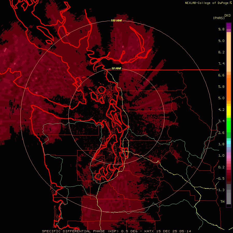Click the Specific Differential Phase KATX caption
Image resolution: width=233 pixels, height=233 pixels.
click(x=116, y=231)
